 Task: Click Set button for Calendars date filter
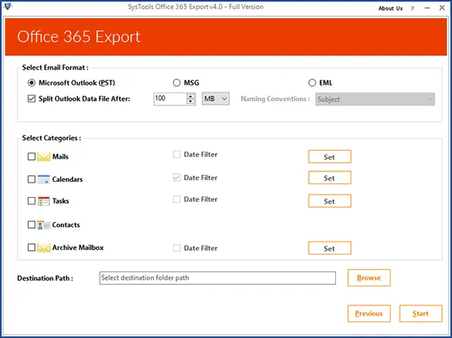330,178
